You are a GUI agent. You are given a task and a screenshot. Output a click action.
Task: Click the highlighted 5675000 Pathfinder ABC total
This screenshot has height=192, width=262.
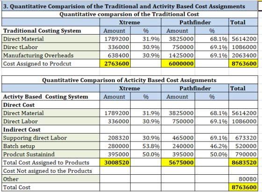178,163
